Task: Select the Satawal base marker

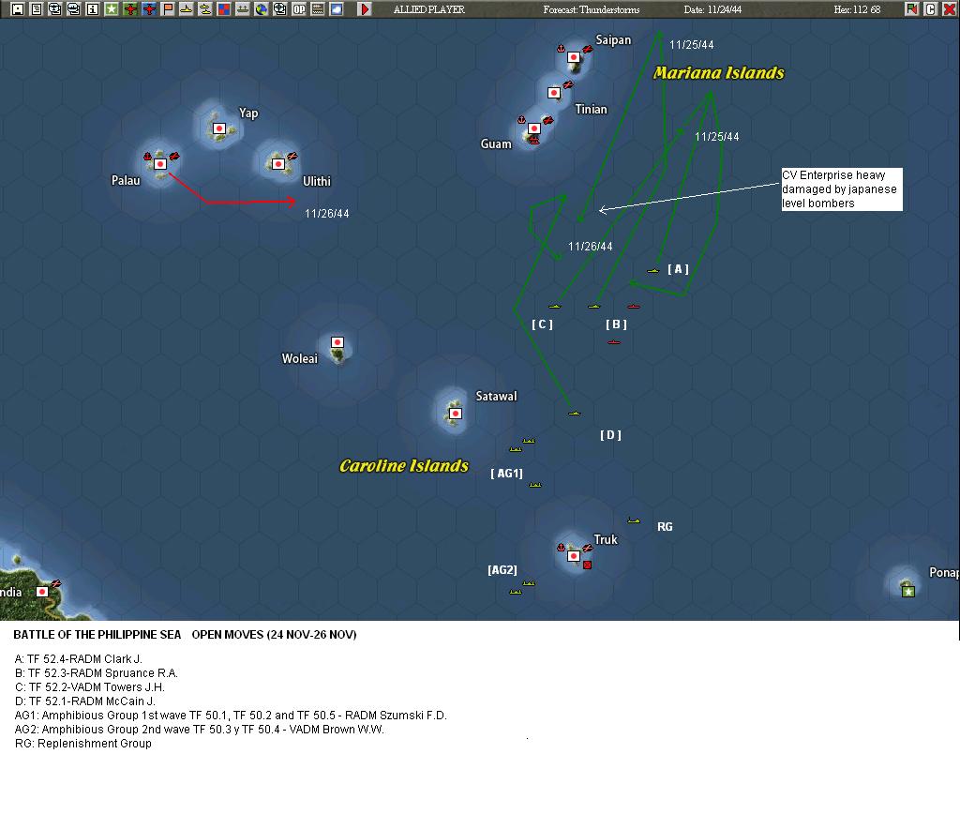Action: point(456,415)
